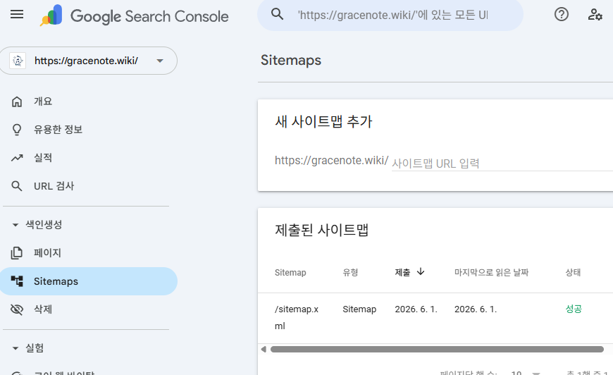Screen dimensions: 613x375
Task: Open the property selector dropdown arrow
Action: coord(159,61)
